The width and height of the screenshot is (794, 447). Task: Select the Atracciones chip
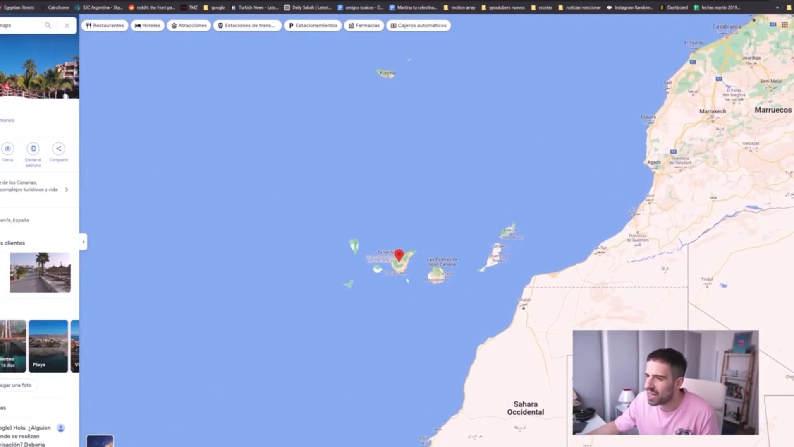pyautogui.click(x=189, y=26)
